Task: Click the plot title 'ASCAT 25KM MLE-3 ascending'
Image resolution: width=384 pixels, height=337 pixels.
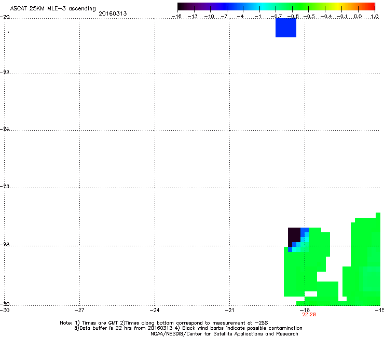Action: [x=53, y=9]
